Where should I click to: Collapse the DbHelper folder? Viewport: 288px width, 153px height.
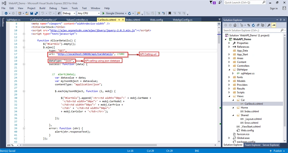[229, 70]
